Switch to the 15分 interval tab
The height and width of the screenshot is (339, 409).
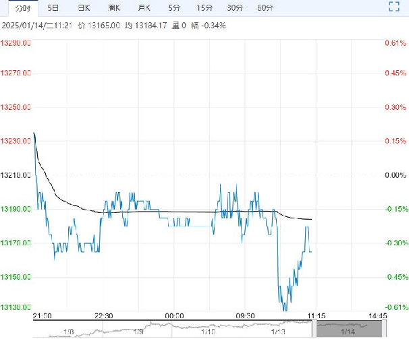(204, 8)
